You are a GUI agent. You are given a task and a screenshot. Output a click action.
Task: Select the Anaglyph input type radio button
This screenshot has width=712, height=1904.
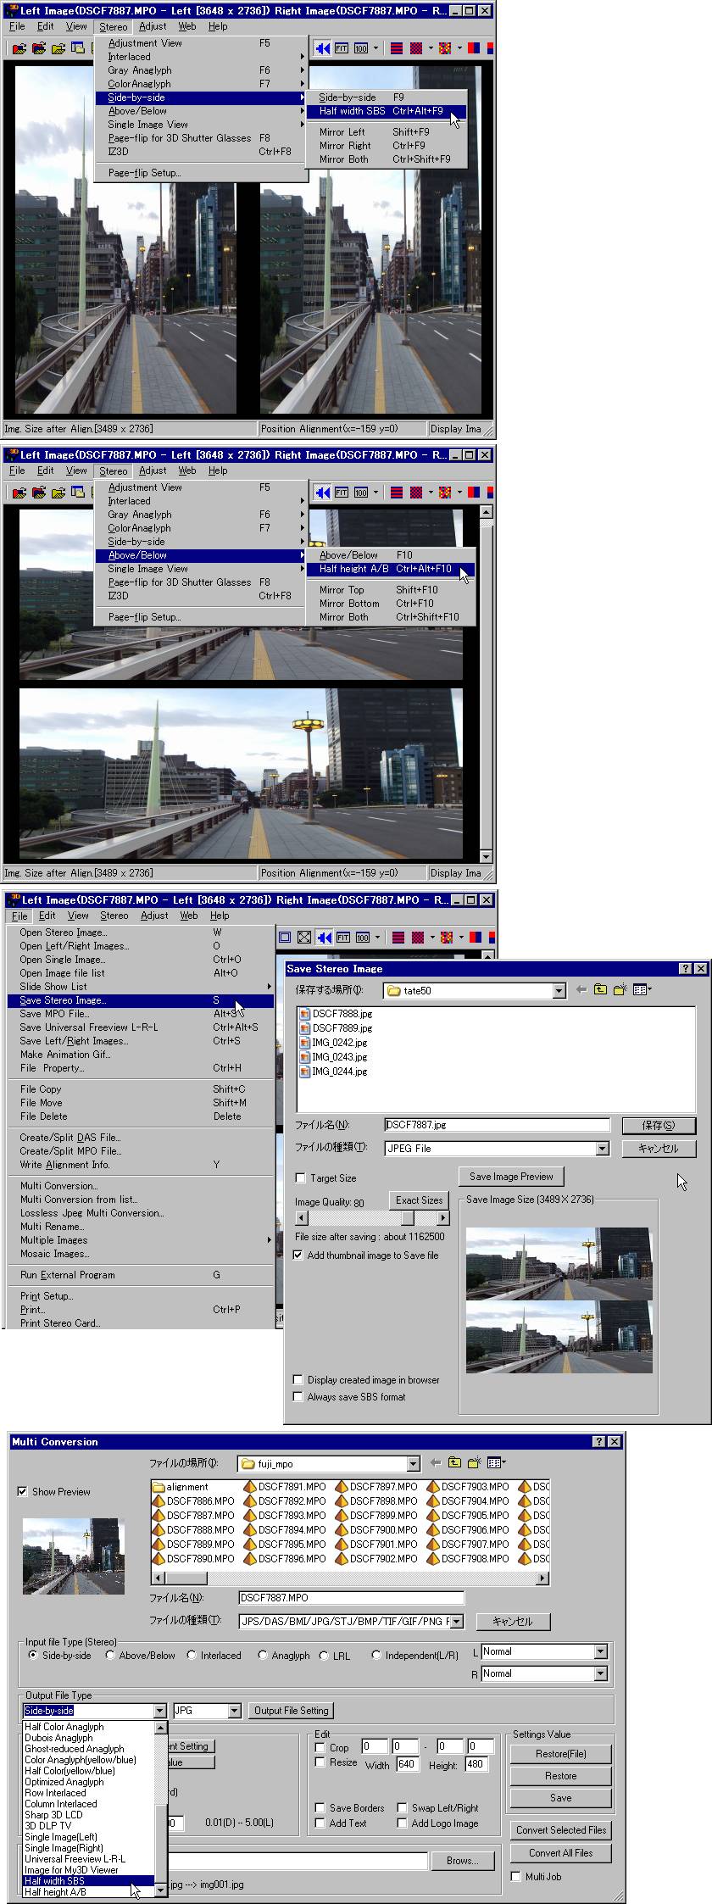[263, 1655]
